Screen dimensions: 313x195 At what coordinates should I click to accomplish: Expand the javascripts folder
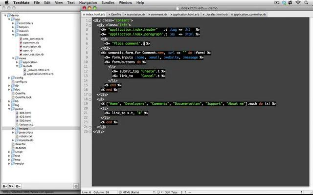click(13, 132)
